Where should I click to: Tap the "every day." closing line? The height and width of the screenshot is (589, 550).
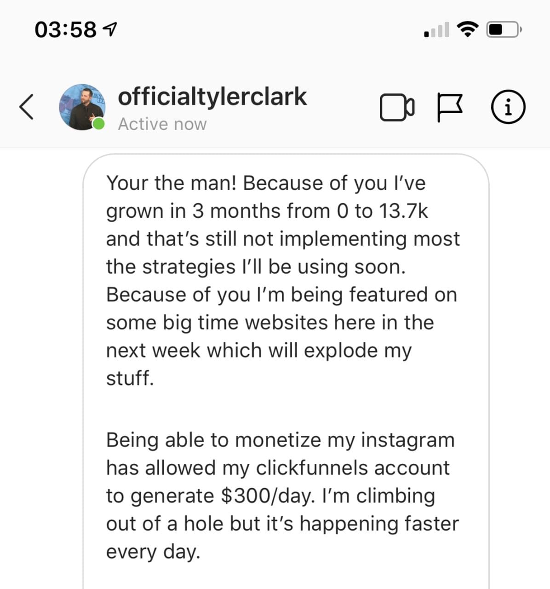coord(153,552)
